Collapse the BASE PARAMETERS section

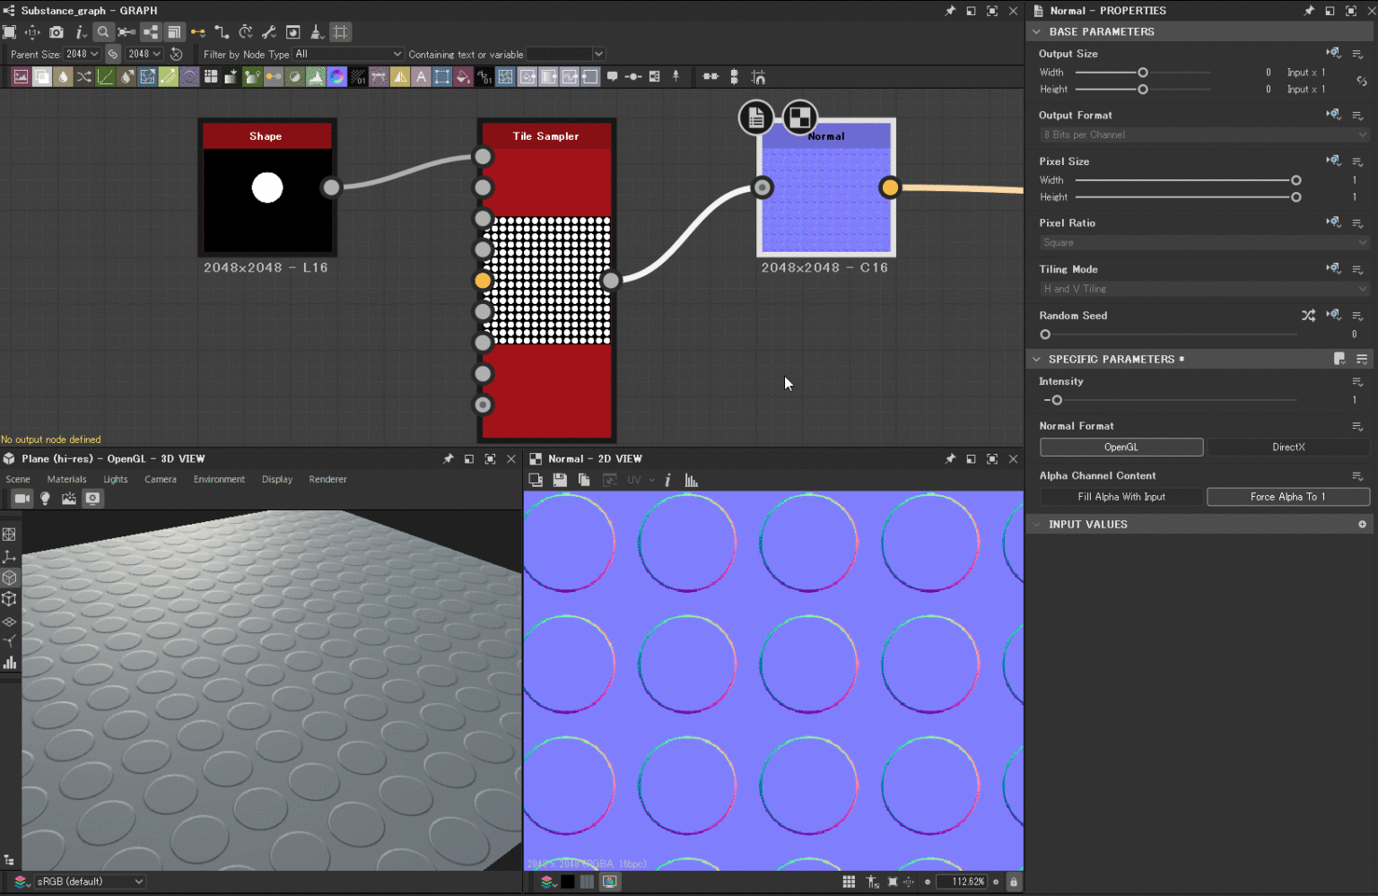[1037, 30]
